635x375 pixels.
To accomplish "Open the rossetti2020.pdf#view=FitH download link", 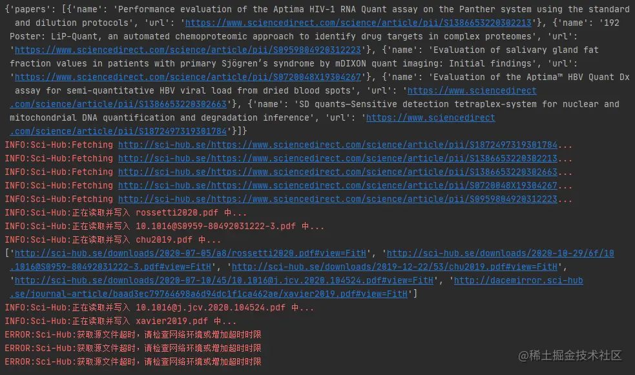I will (x=191, y=253).
